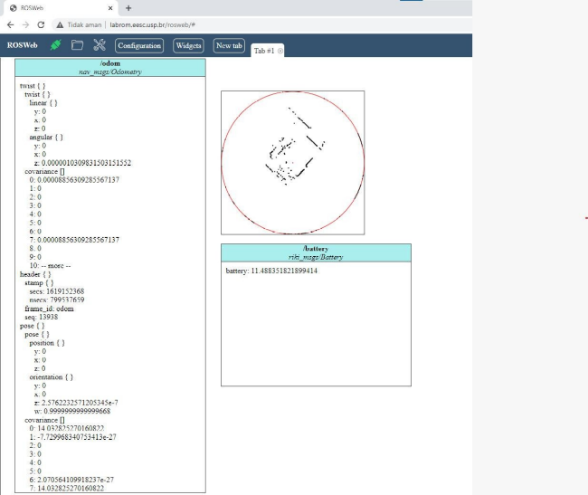Open the Configuration button

pos(138,45)
